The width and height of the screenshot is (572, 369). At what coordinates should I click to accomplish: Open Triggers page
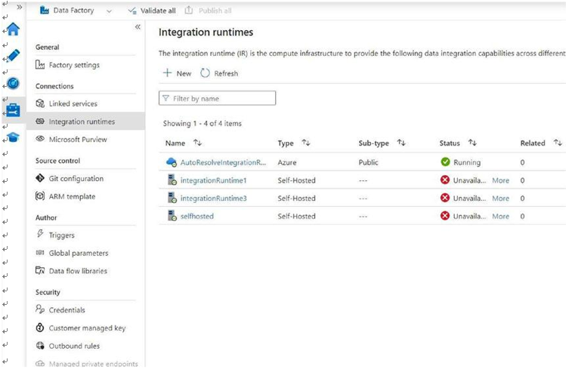[62, 235]
